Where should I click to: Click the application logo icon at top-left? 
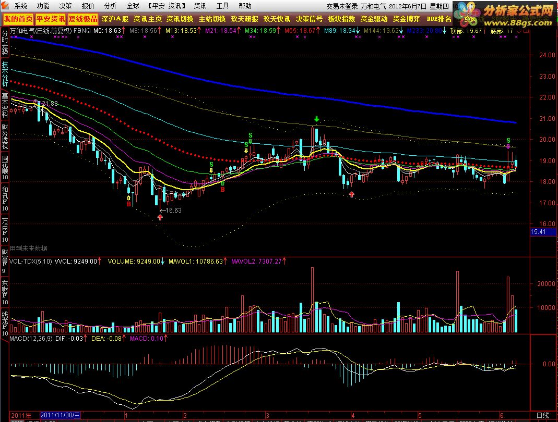point(5,6)
